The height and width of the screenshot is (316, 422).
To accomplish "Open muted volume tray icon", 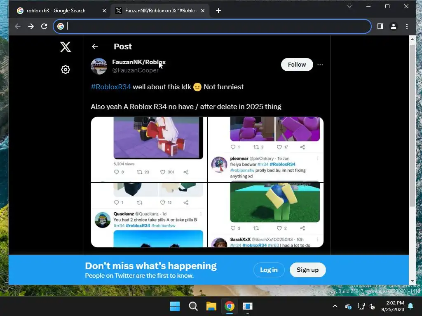I will pyautogui.click(x=372, y=306).
